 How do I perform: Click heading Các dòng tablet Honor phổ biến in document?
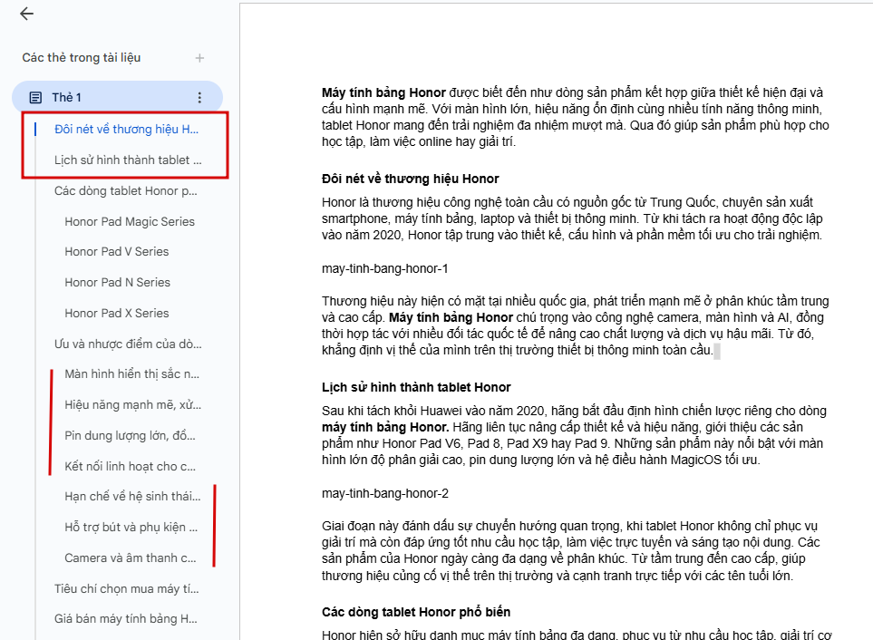(x=416, y=612)
